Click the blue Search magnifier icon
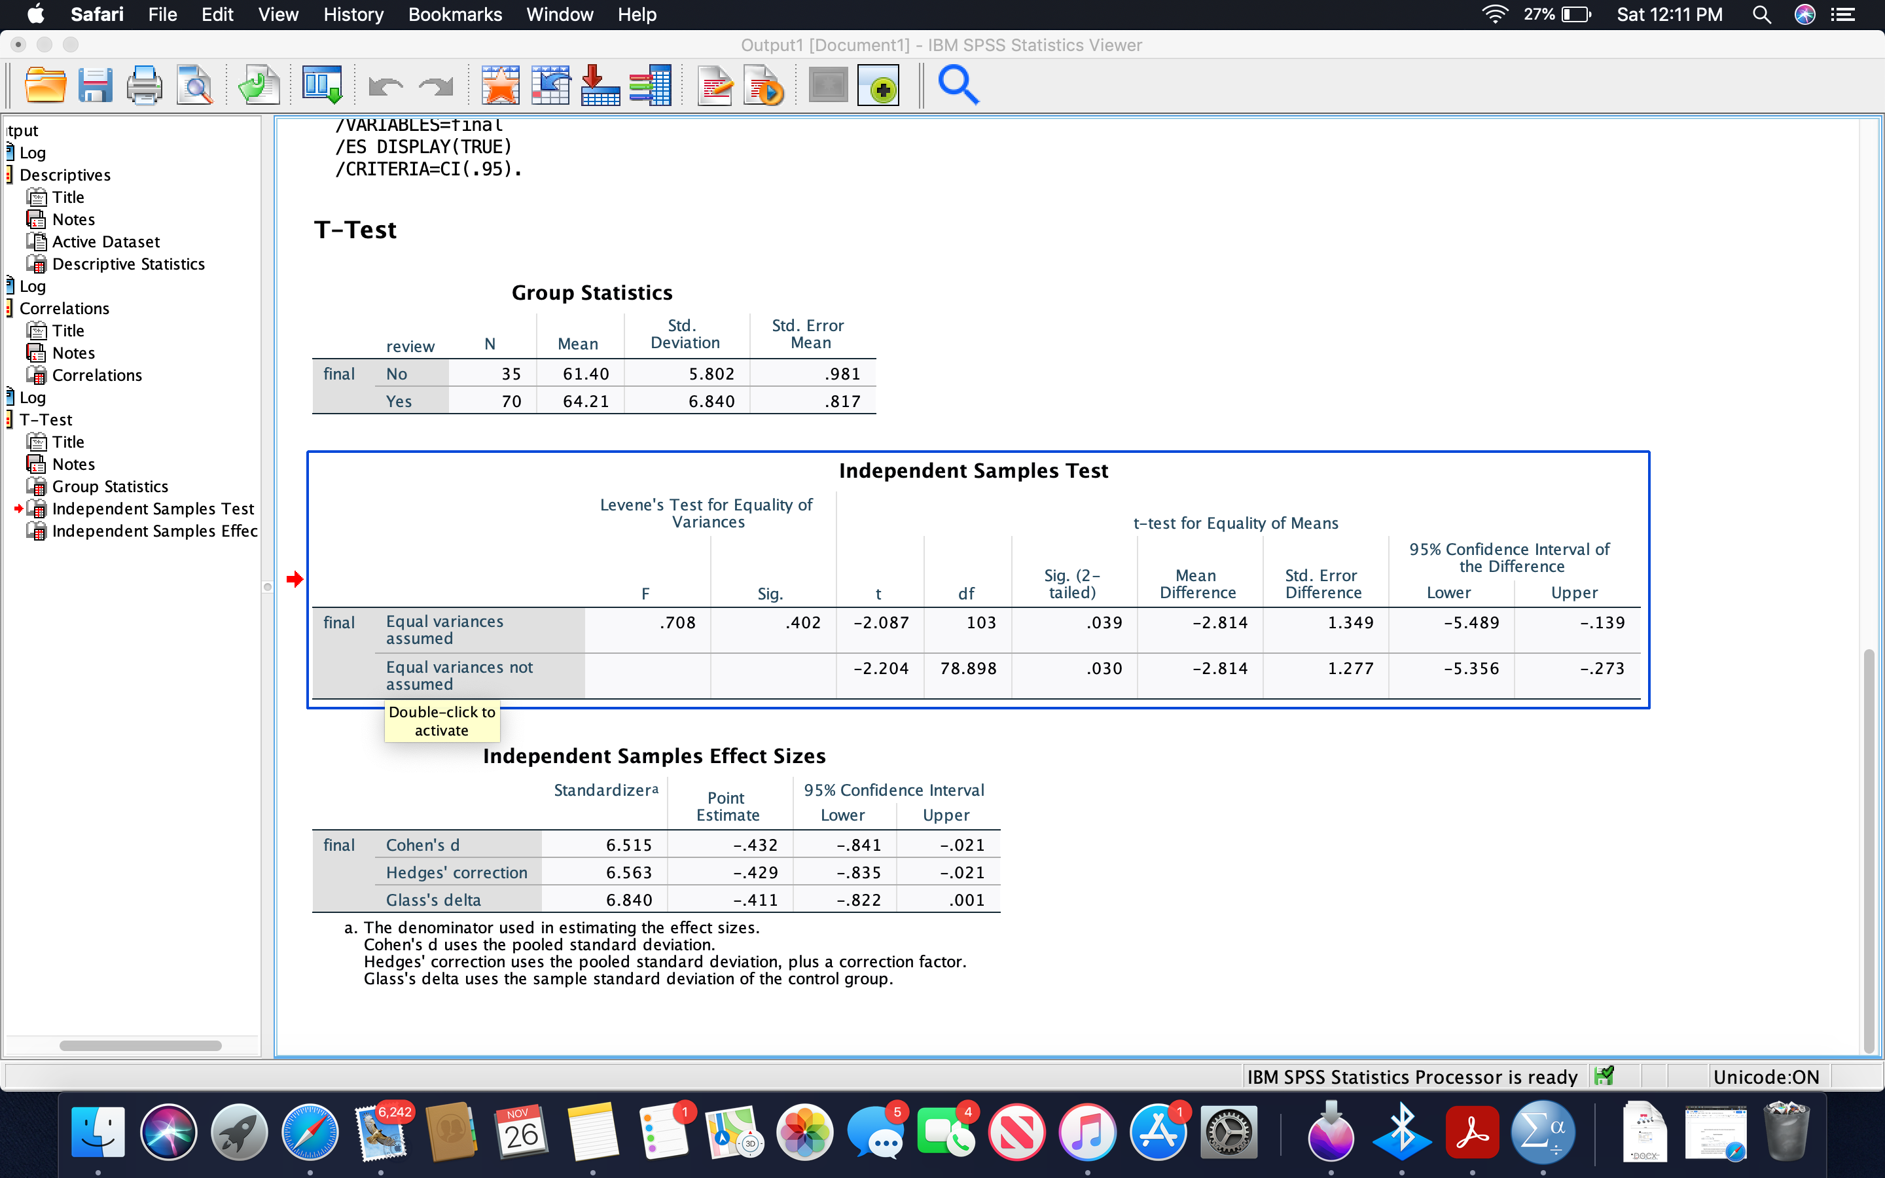The image size is (1885, 1178). (x=958, y=84)
